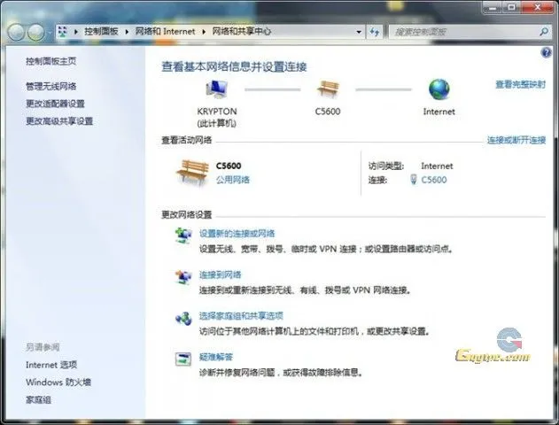Click the Forward navigation arrow button
The height and width of the screenshot is (425, 559).
coord(36,33)
